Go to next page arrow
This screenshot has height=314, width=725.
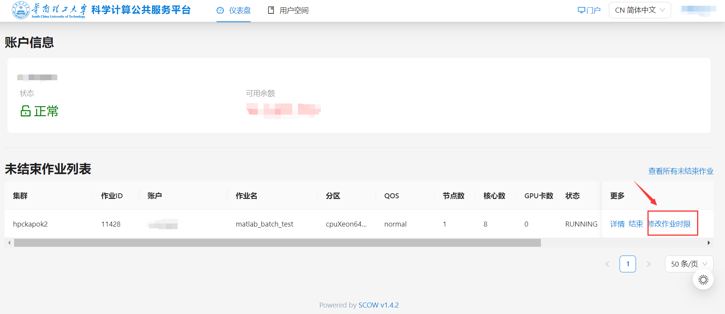649,264
